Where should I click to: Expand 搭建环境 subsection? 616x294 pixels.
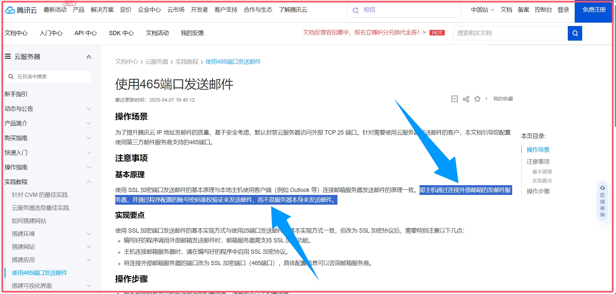[89, 234]
